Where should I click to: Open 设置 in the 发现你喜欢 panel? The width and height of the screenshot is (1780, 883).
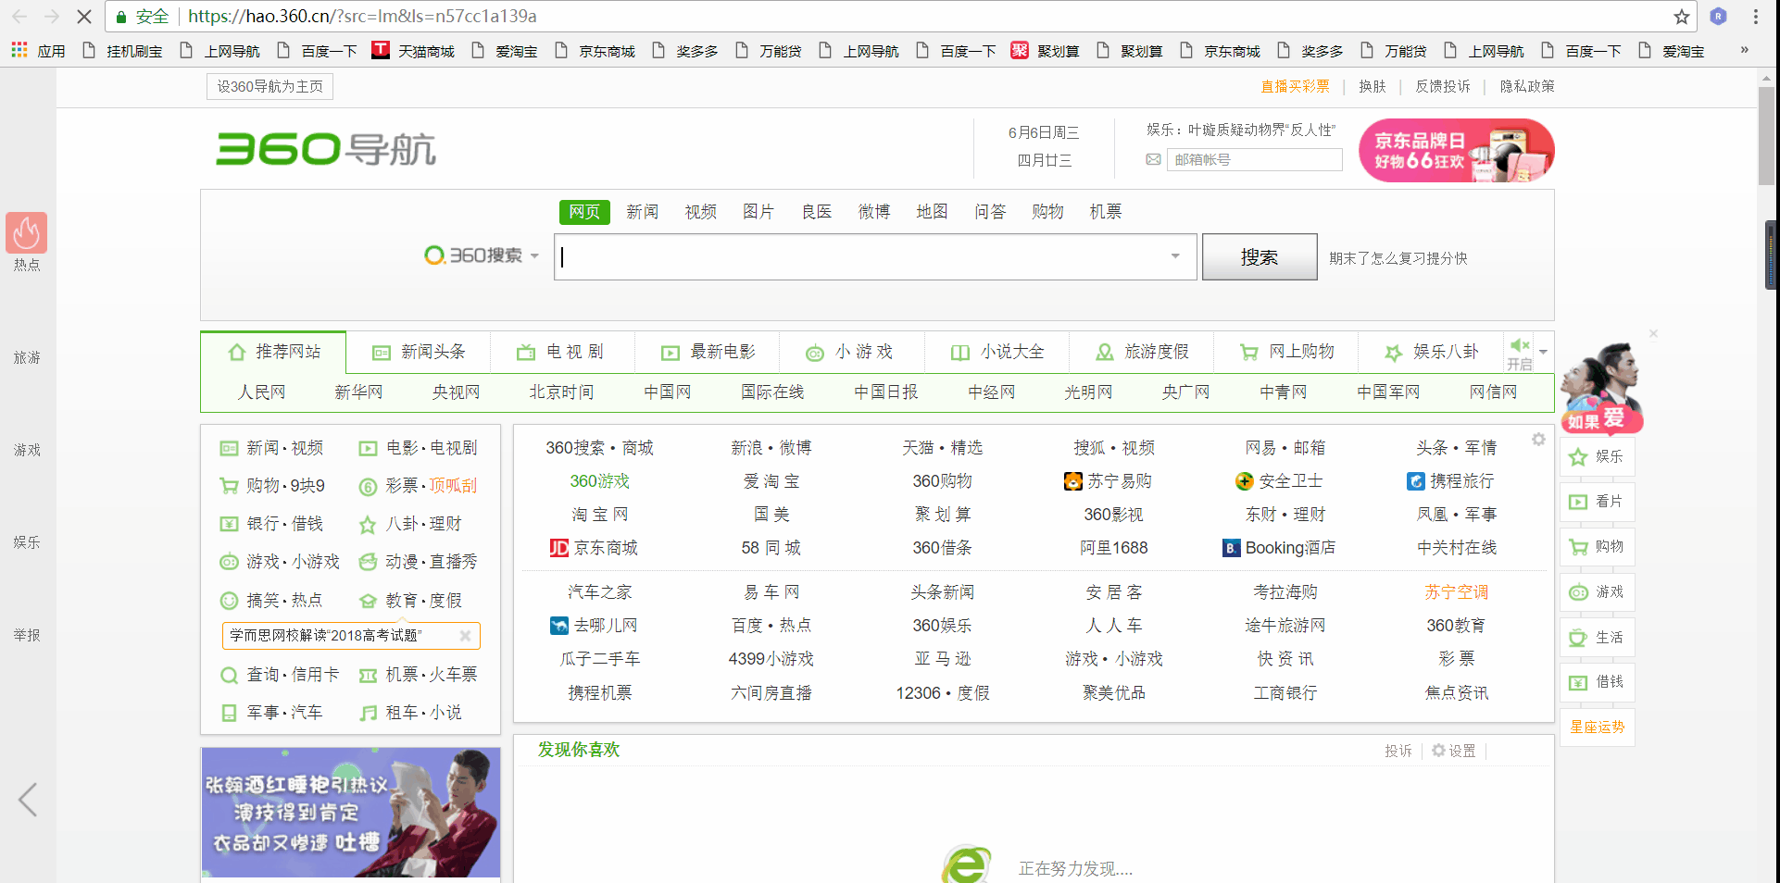1454,751
